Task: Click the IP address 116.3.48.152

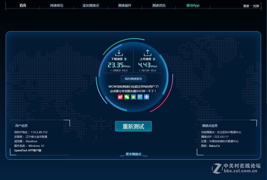Action: pos(39,132)
